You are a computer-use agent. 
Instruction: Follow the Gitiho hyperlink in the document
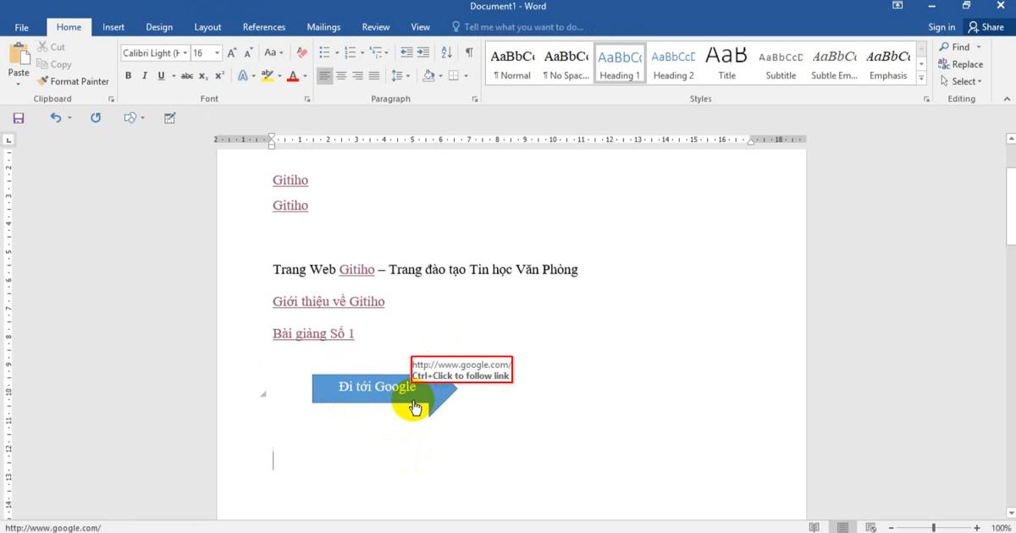pos(290,179)
